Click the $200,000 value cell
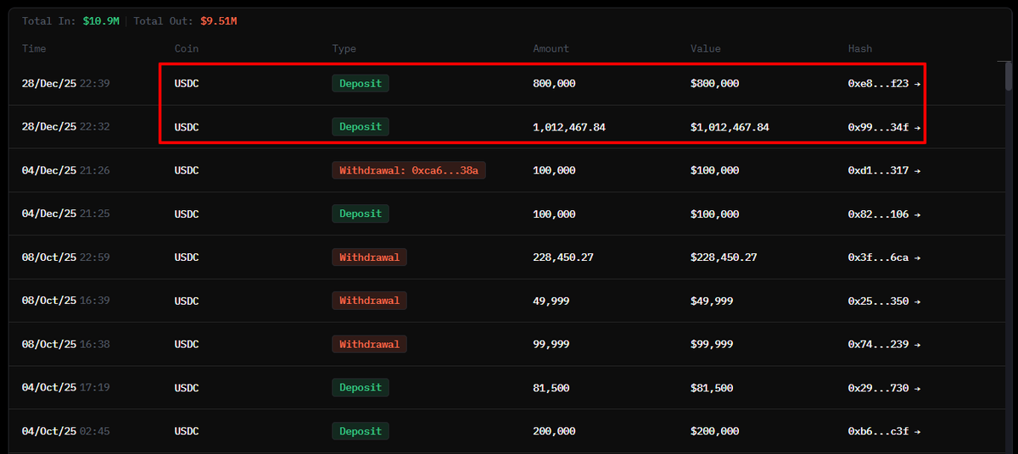This screenshot has height=454, width=1018. (x=715, y=431)
